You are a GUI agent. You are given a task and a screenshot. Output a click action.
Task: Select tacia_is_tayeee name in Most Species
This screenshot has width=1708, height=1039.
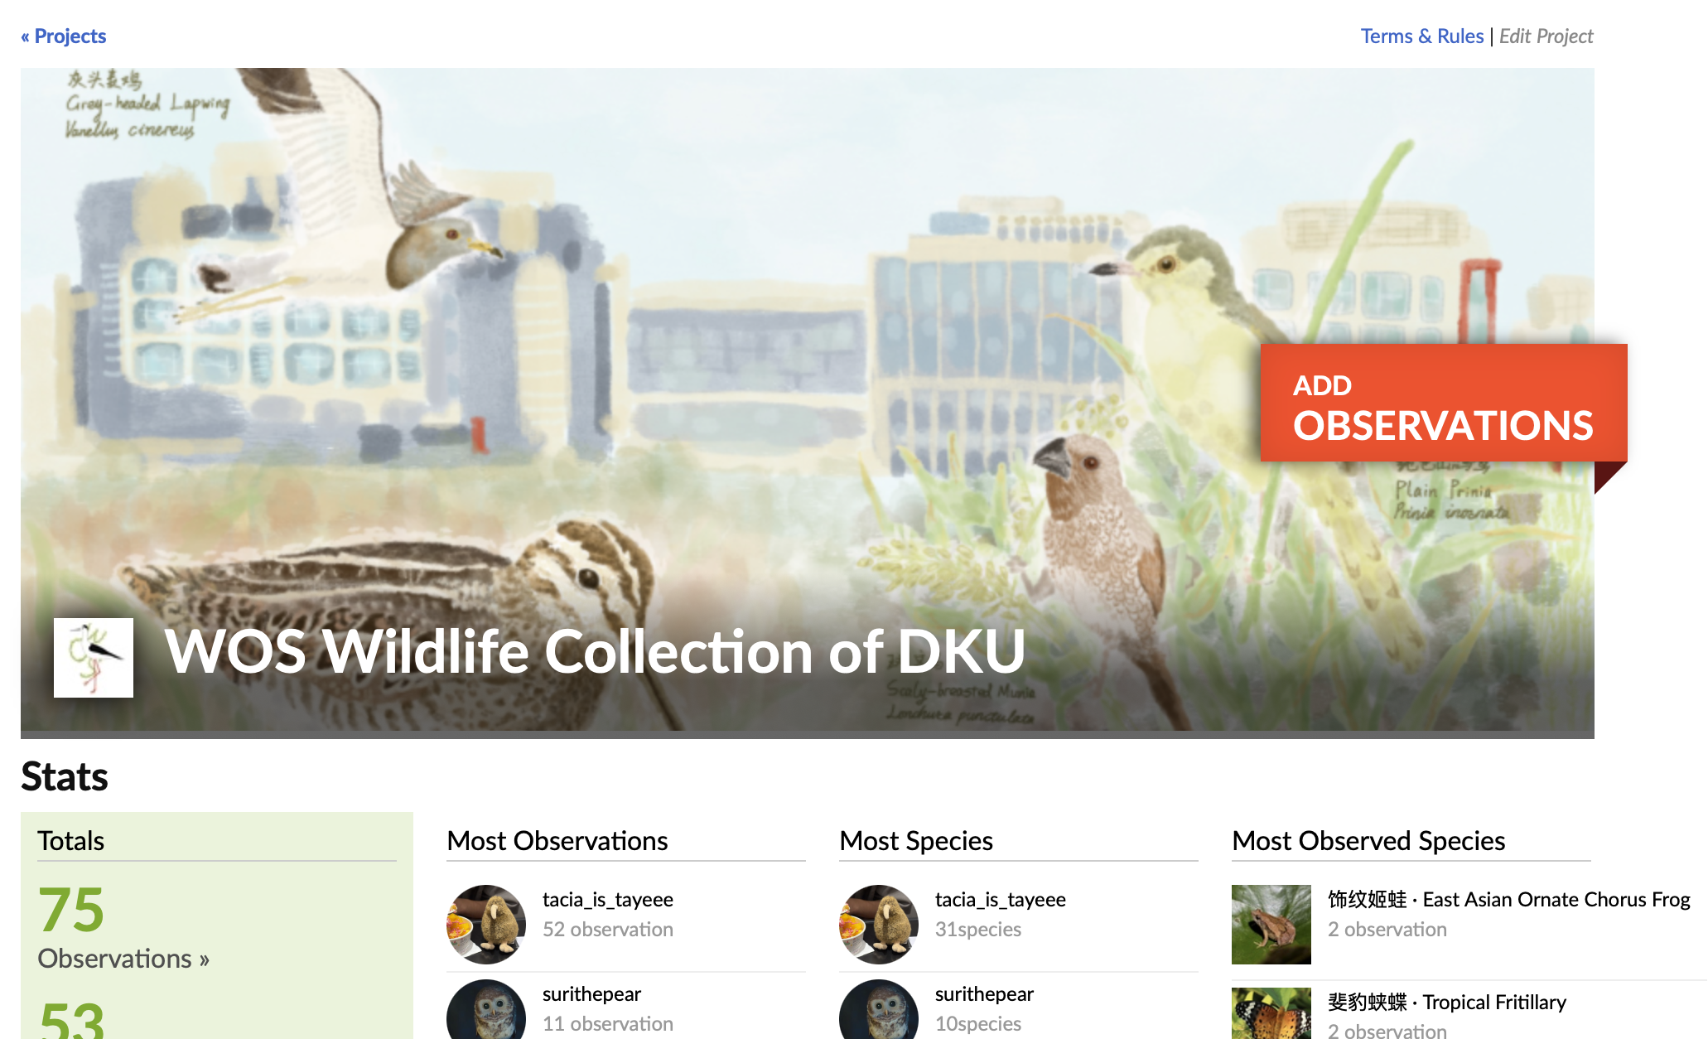click(x=1001, y=899)
